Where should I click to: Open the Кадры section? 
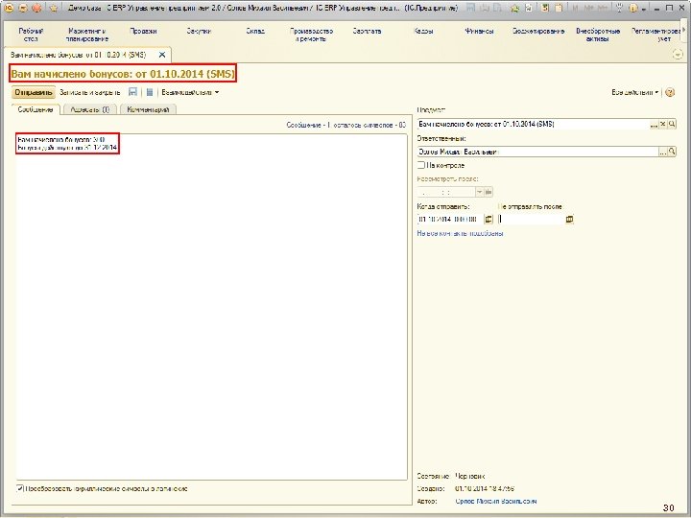click(x=423, y=32)
